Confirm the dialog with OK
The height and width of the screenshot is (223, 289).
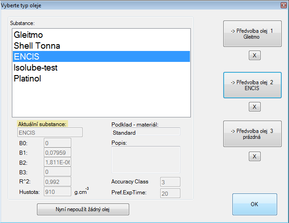pyautogui.click(x=255, y=204)
